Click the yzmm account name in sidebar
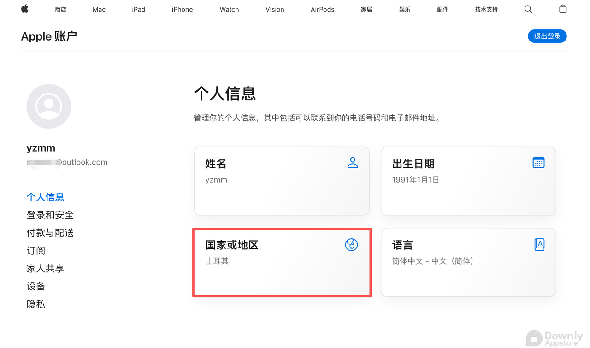 tap(41, 148)
